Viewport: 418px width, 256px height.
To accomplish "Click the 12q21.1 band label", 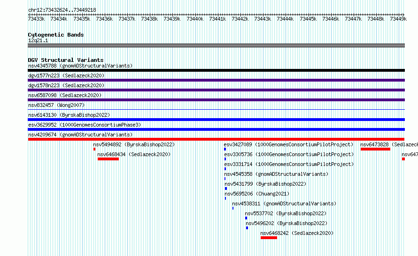I will [x=38, y=40].
